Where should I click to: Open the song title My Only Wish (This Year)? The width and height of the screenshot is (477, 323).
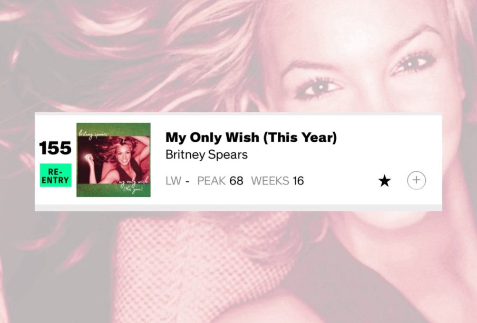pyautogui.click(x=251, y=138)
